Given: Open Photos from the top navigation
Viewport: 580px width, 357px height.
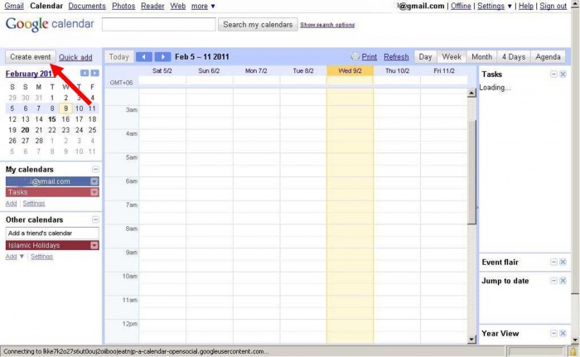Looking at the screenshot, I should 123,6.
